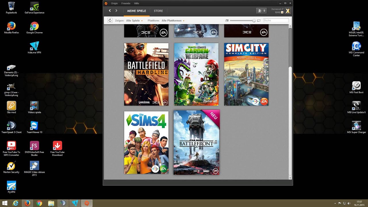Open Google Chrome from the taskbar
Viewport: 368px width, 207px height.
(39, 203)
